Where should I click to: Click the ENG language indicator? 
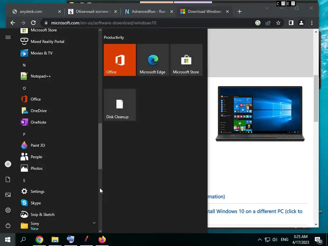pos(284,240)
